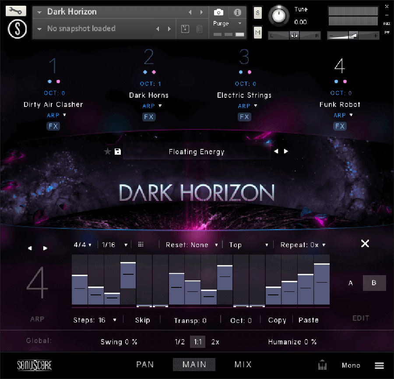
Task: Click Copy in the arp editor
Action: coord(277,320)
